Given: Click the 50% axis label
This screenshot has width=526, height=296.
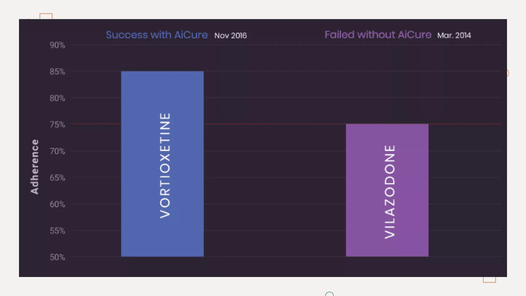Looking at the screenshot, I should 57,257.
